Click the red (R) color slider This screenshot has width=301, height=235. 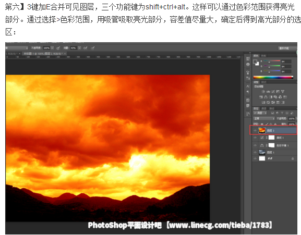[272, 61]
